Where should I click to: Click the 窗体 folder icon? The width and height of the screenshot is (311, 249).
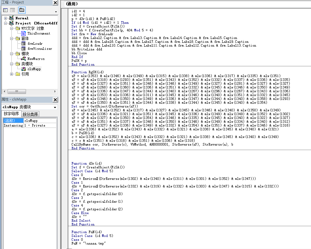point(18,38)
